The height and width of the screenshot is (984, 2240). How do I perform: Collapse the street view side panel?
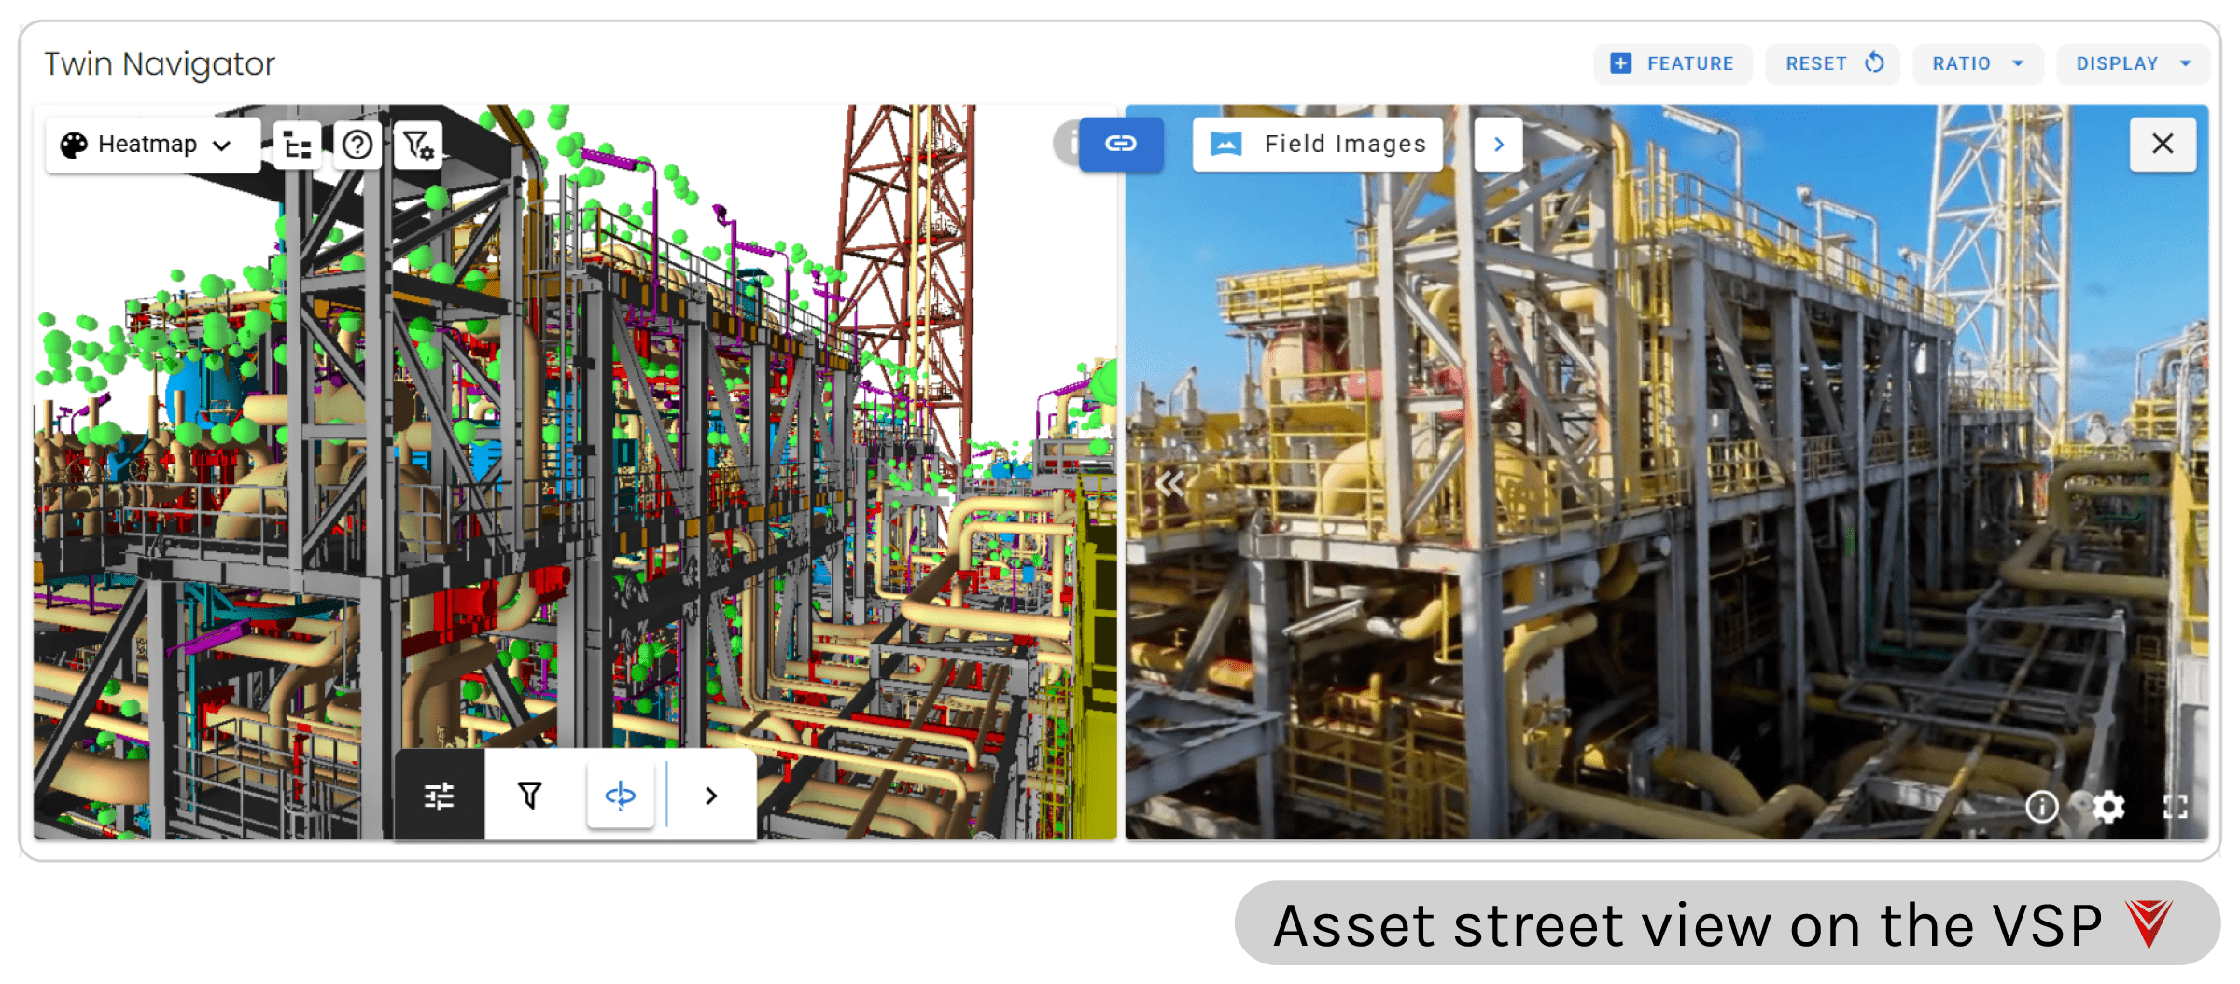coord(1170,483)
